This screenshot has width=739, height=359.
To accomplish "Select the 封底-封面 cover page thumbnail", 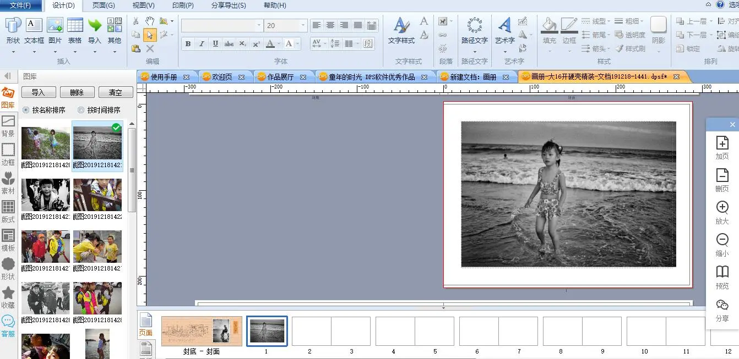I will pyautogui.click(x=202, y=331).
